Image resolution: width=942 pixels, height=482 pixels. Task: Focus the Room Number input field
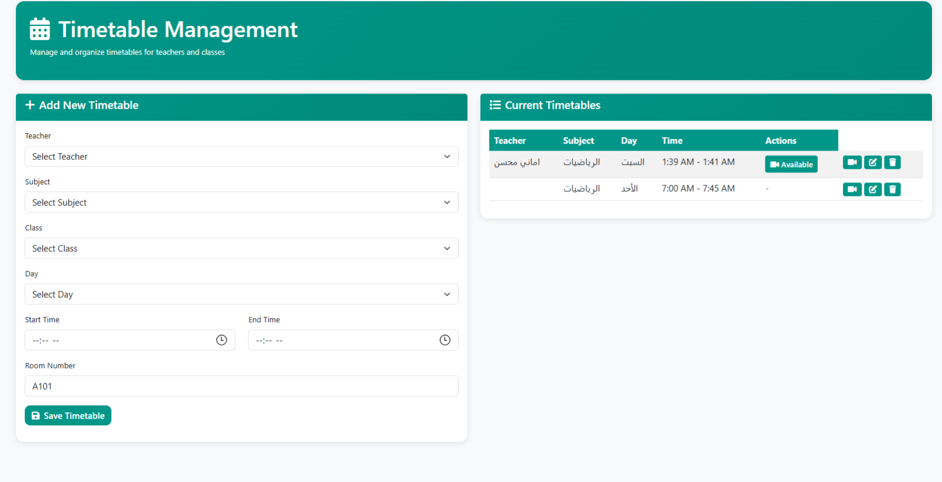point(241,386)
